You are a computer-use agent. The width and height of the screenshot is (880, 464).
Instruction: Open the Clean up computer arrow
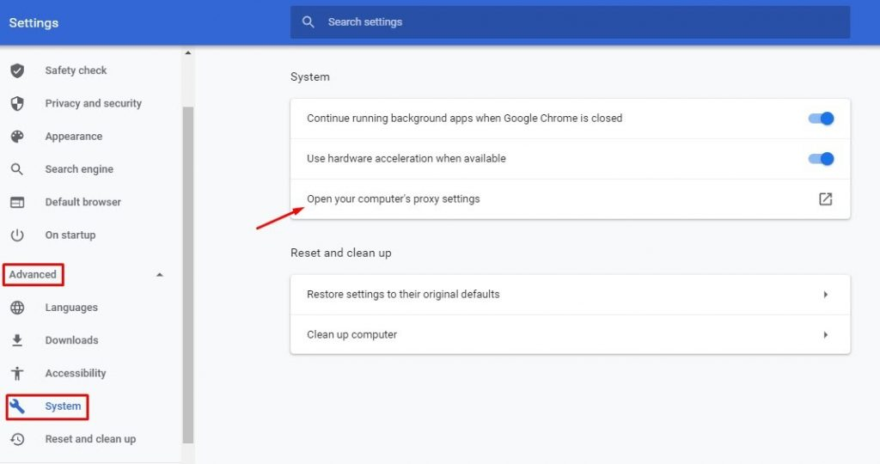[x=825, y=335]
